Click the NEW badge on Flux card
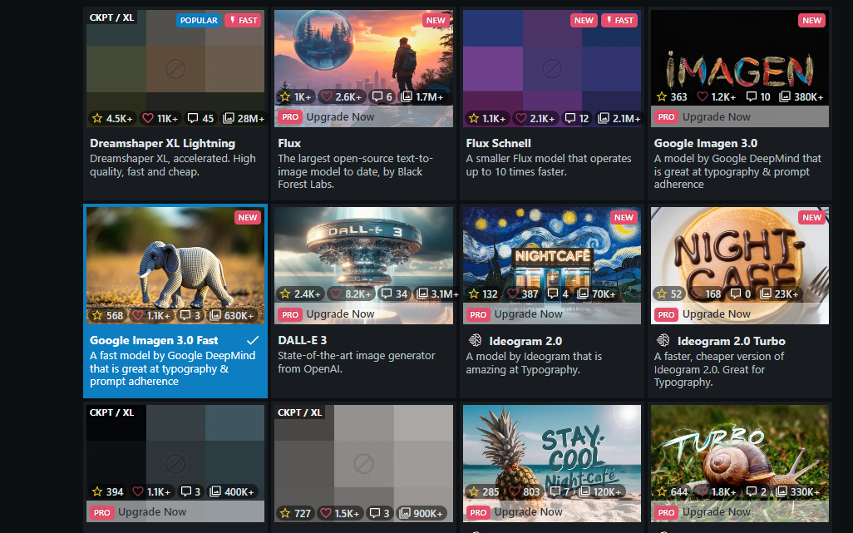 coord(436,20)
